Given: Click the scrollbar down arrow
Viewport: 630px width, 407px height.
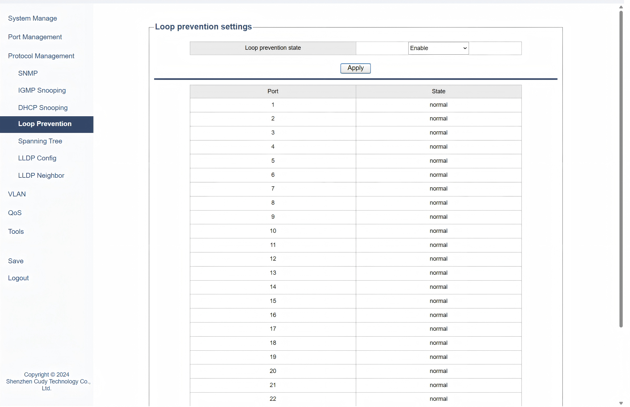Looking at the screenshot, I should pos(621,403).
